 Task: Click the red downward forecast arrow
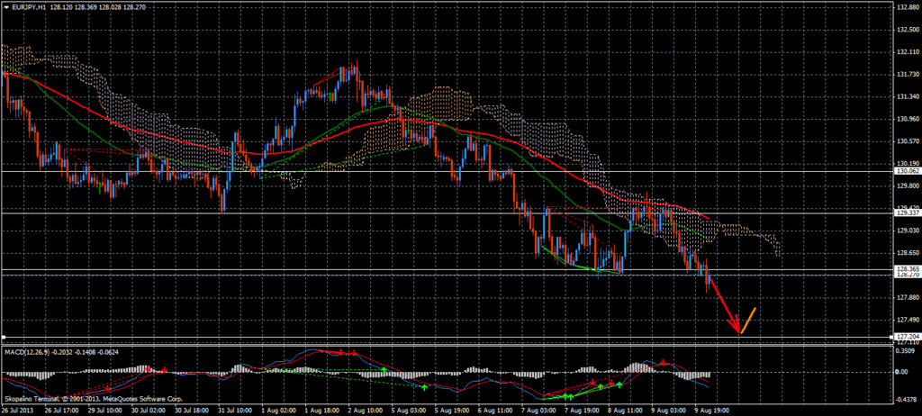point(723,303)
